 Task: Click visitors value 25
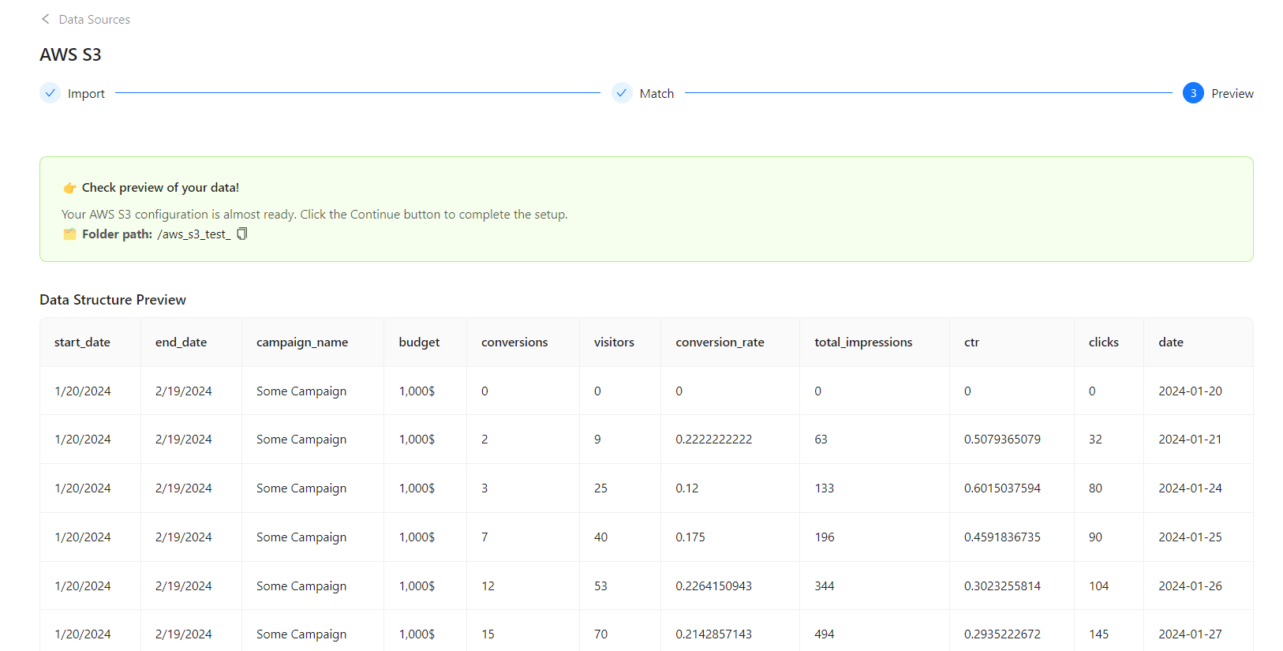[600, 488]
